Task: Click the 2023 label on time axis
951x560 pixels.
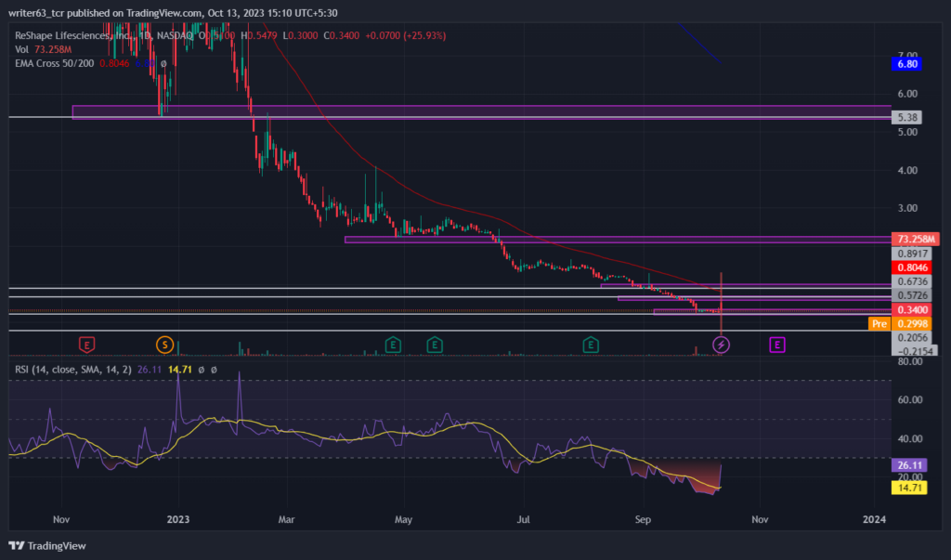Action: pyautogui.click(x=178, y=519)
